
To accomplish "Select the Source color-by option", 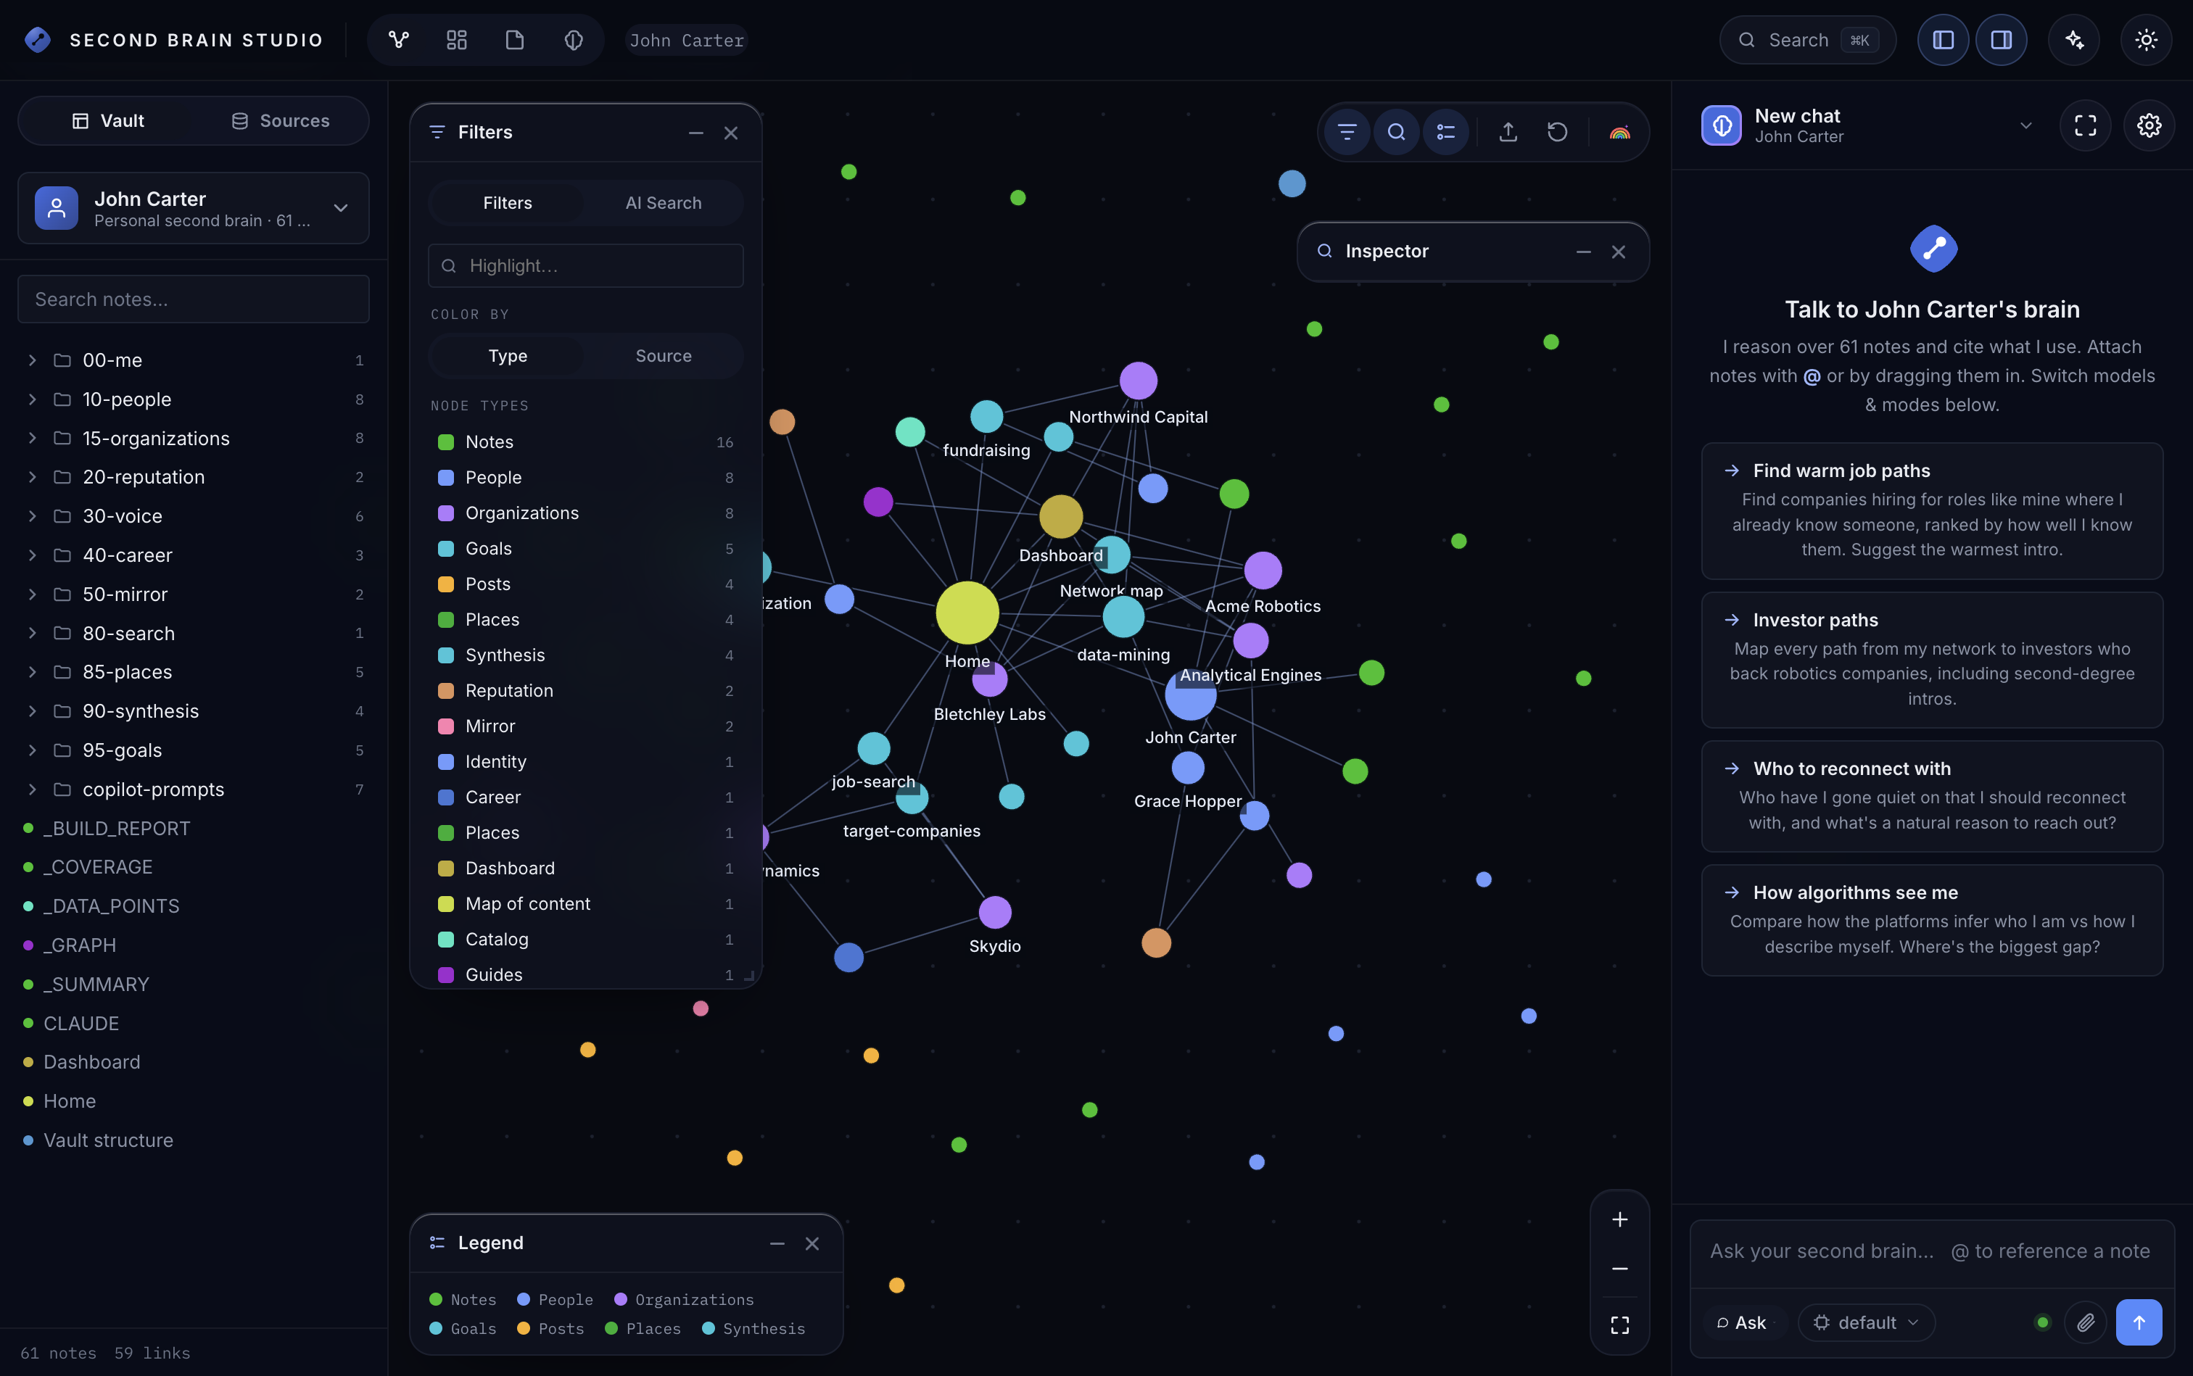I will coord(664,356).
